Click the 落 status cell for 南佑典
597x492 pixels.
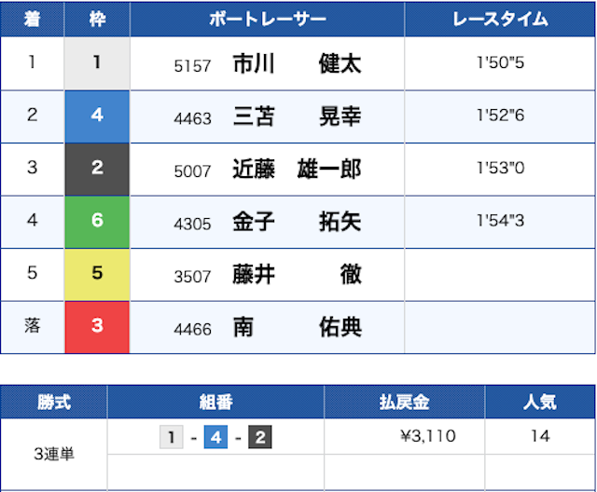33,328
